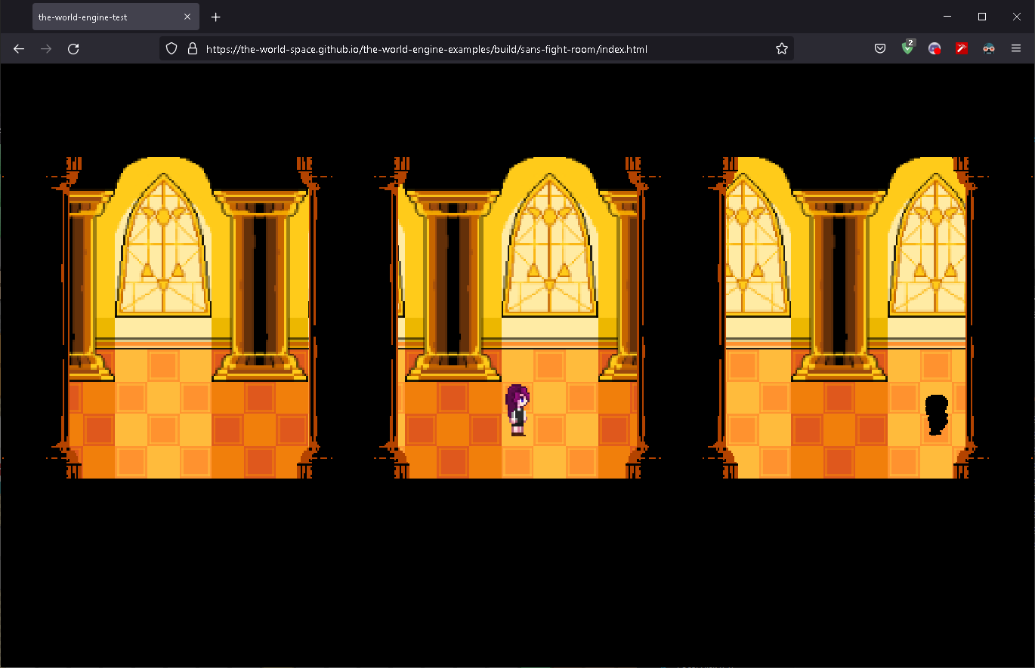Close the the-world-engine-test tab
The width and height of the screenshot is (1035, 668).
[187, 17]
